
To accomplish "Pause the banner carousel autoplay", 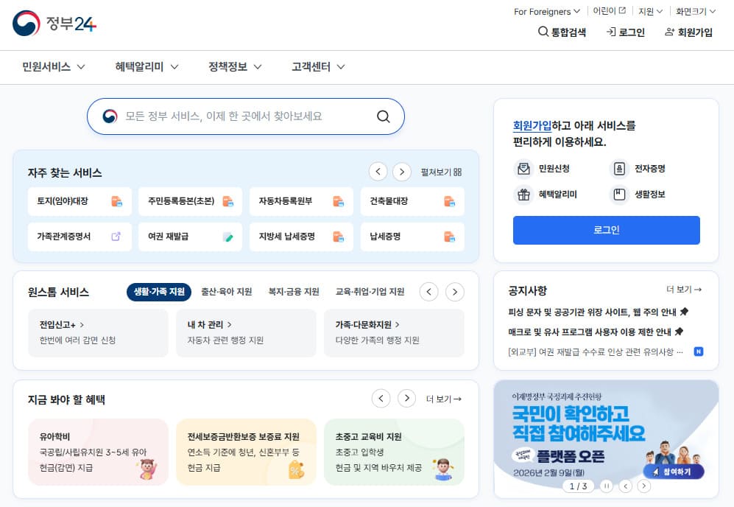I will pyautogui.click(x=607, y=486).
